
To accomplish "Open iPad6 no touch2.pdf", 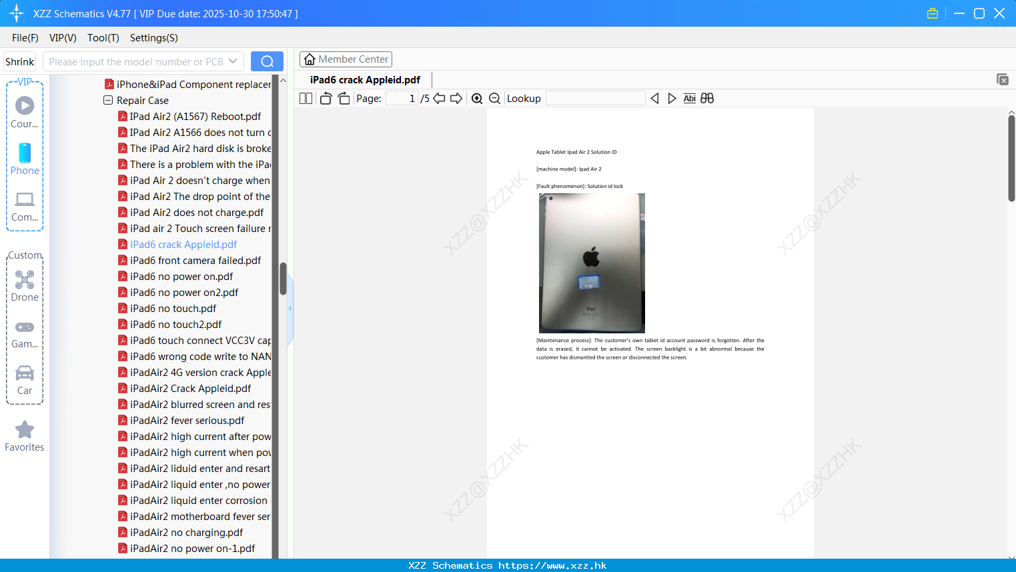I will [170, 325].
